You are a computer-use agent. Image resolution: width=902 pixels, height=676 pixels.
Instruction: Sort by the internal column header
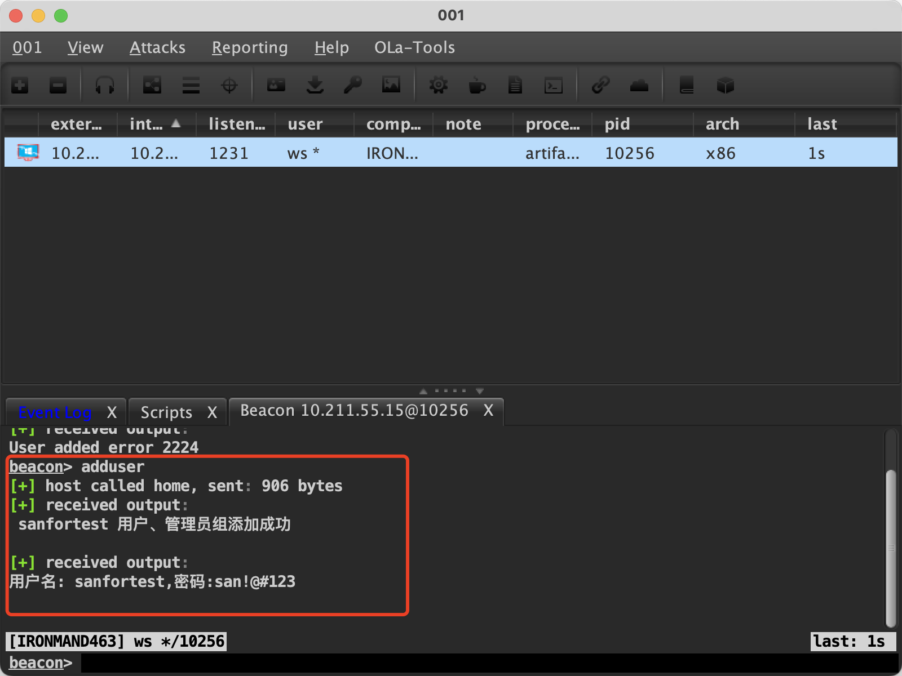pyautogui.click(x=156, y=124)
